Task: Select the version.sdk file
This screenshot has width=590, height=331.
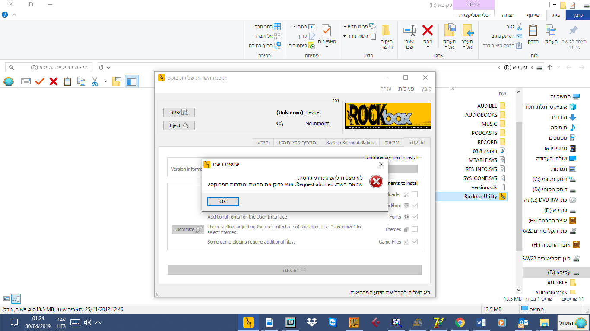Action: point(488,187)
